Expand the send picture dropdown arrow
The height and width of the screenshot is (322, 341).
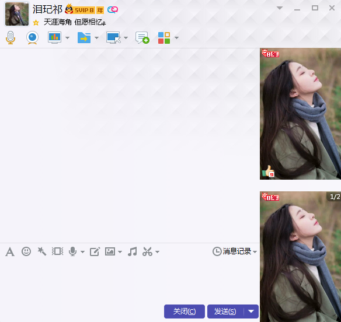120,252
